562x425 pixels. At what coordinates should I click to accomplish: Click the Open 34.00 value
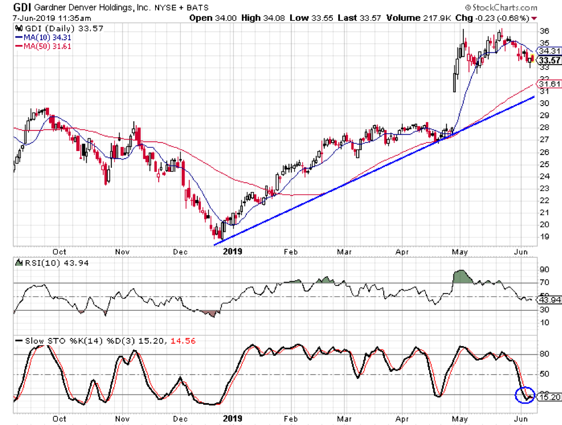click(213, 18)
